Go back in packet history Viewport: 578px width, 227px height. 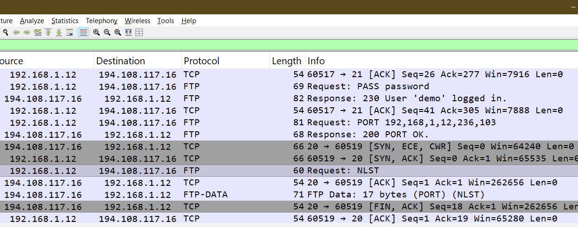[16, 32]
